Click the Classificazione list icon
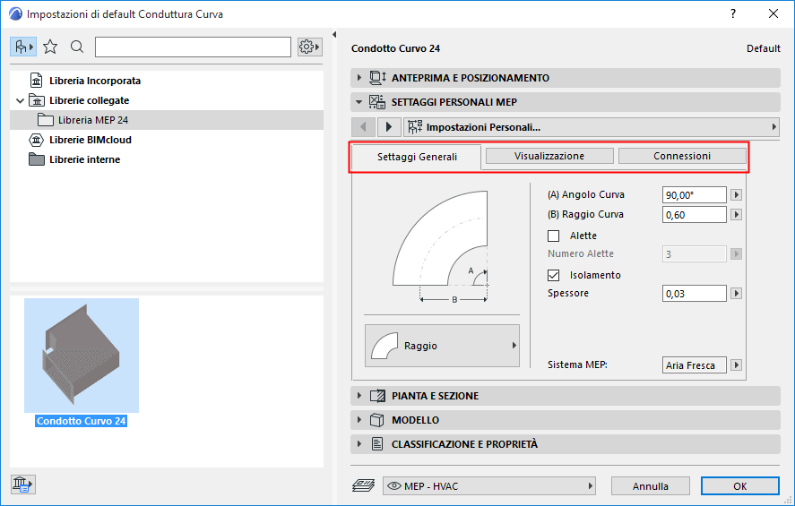795x506 pixels. tap(377, 444)
